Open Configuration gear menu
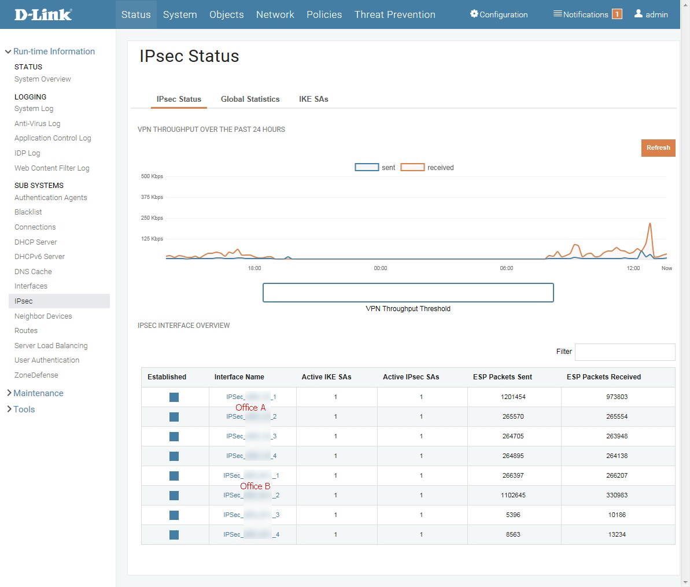690x587 pixels. tap(475, 14)
